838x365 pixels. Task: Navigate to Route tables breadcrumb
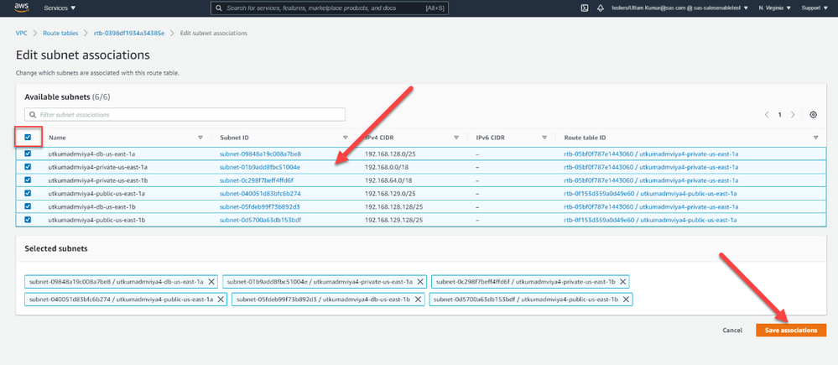(60, 33)
